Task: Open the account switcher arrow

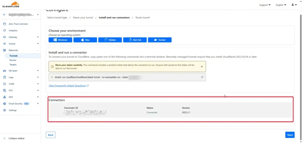Action: point(38,15)
